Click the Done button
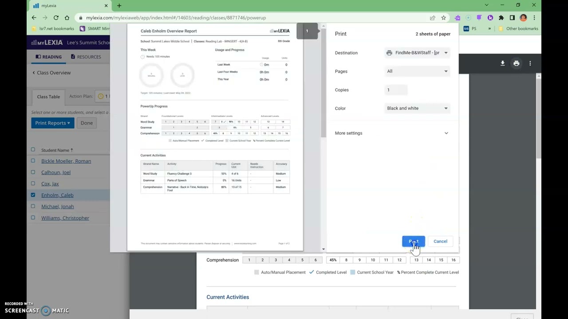This screenshot has width=568, height=319. pos(87,123)
